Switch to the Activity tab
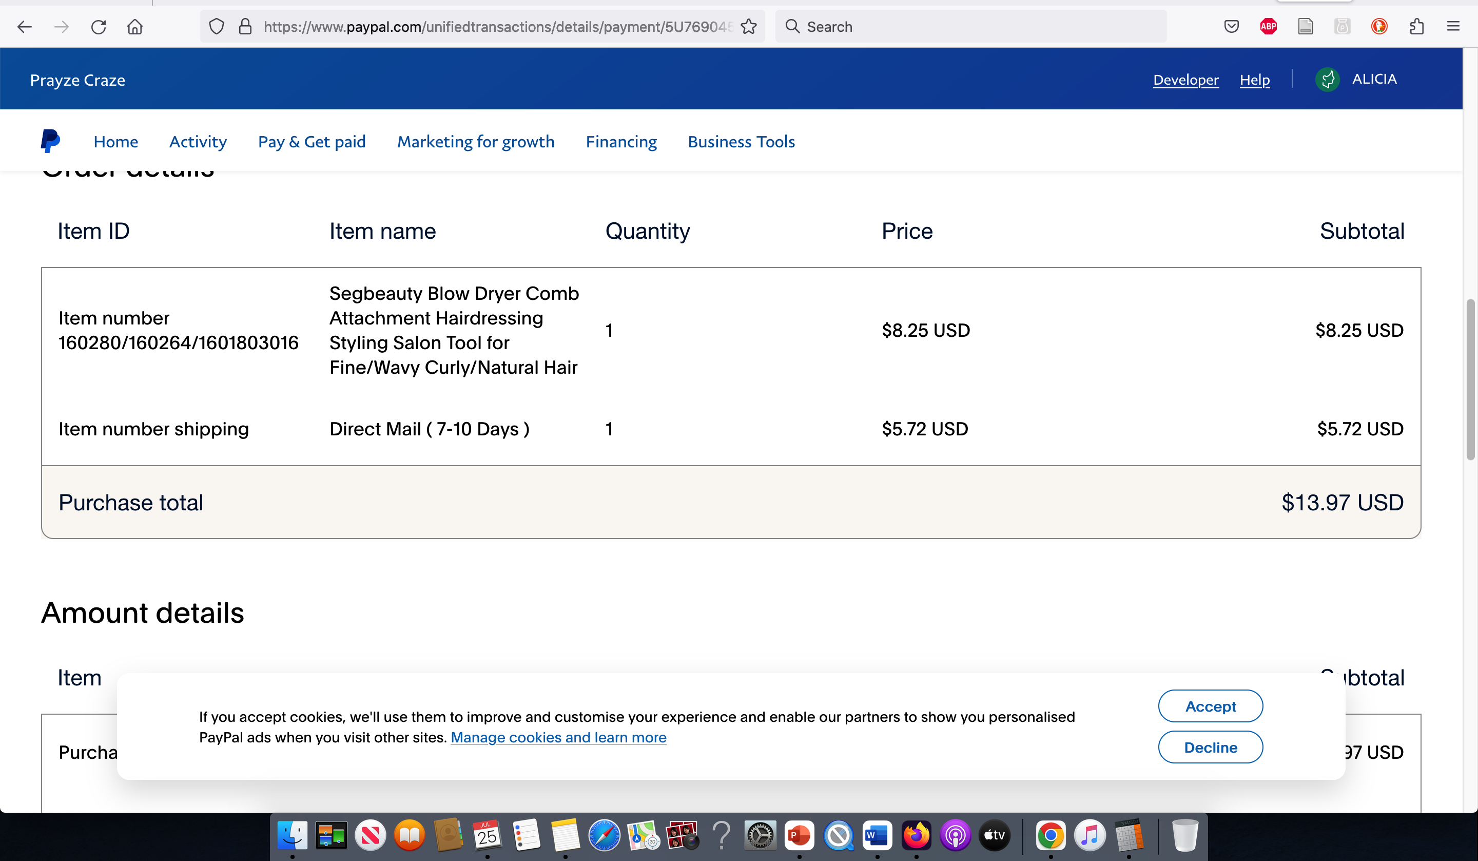 198,141
